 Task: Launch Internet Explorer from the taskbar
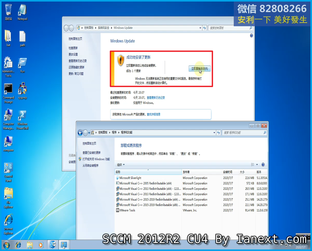tap(19, 245)
